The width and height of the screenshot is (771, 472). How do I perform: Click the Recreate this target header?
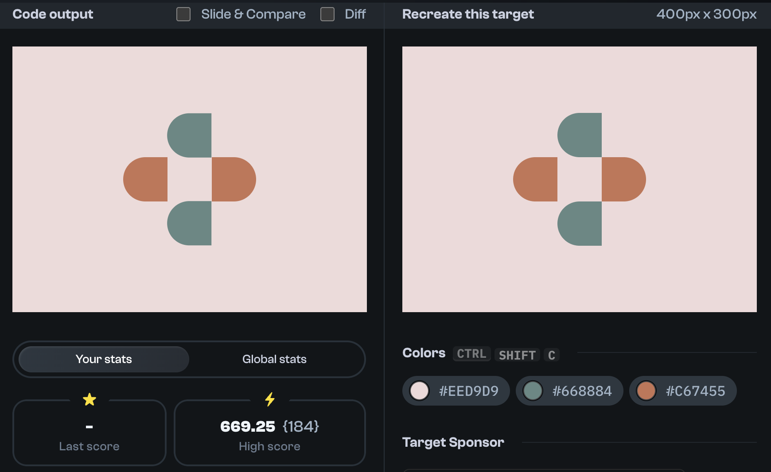tap(467, 14)
